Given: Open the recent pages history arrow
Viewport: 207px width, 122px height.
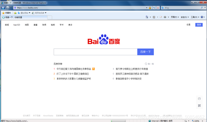Looking at the screenshot, I should [x=11, y=8].
